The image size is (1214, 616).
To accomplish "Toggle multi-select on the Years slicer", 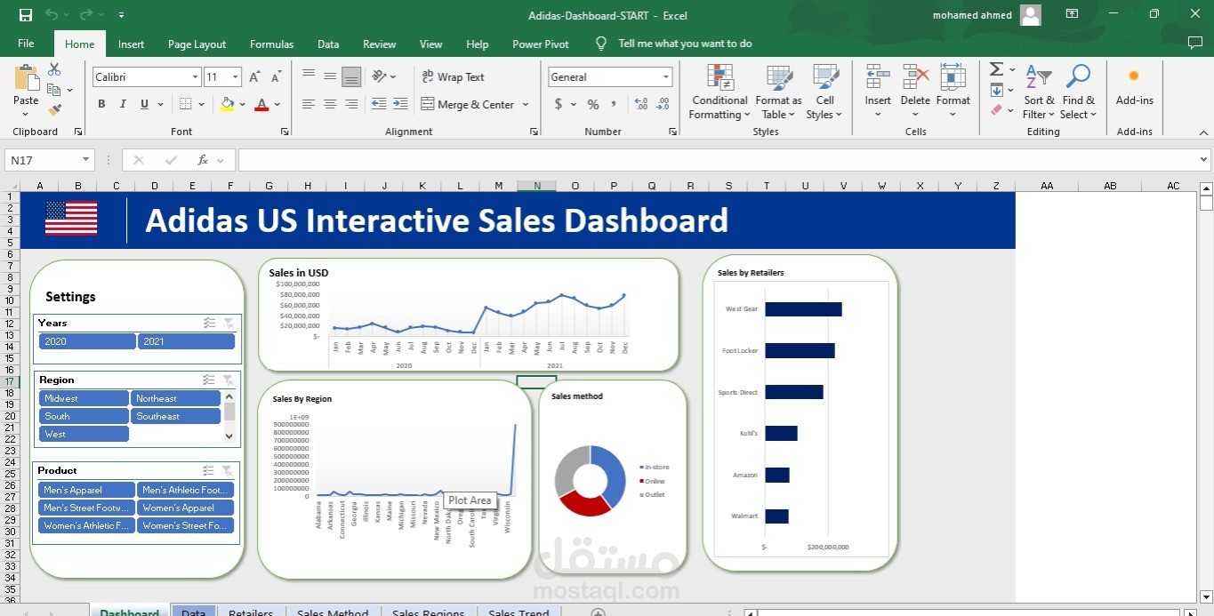I will coord(209,323).
